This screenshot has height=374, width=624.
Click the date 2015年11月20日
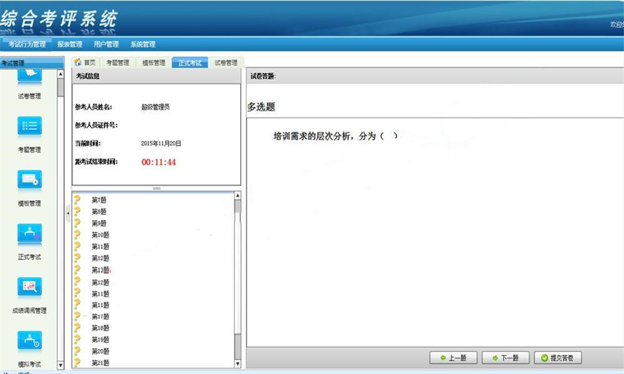pos(161,143)
